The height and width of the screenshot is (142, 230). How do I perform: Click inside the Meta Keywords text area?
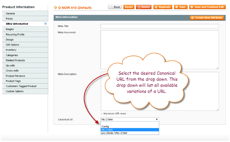coord(159,49)
